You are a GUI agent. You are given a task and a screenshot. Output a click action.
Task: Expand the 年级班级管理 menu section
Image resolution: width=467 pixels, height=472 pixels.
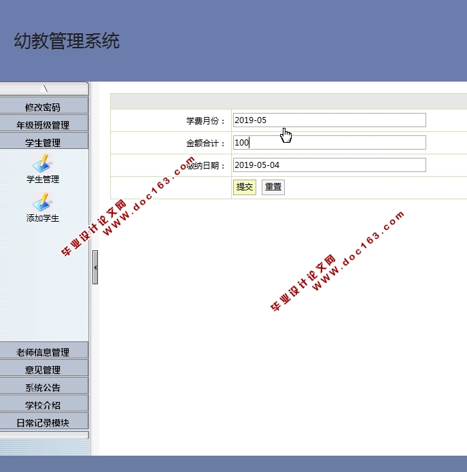coord(44,123)
